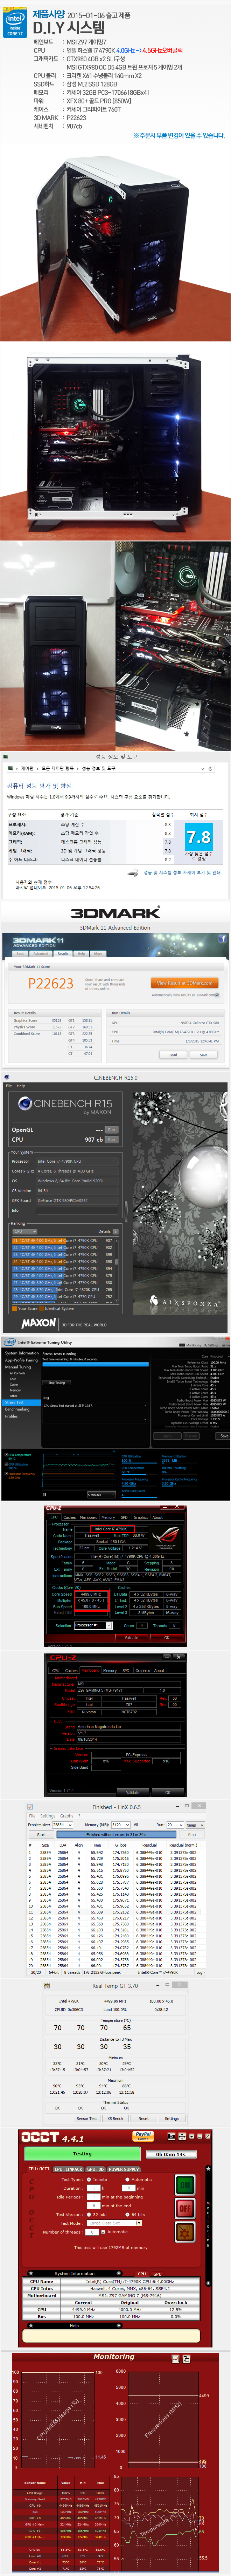
Task: Click the red OFF button in OCCT
Action: point(185,2208)
